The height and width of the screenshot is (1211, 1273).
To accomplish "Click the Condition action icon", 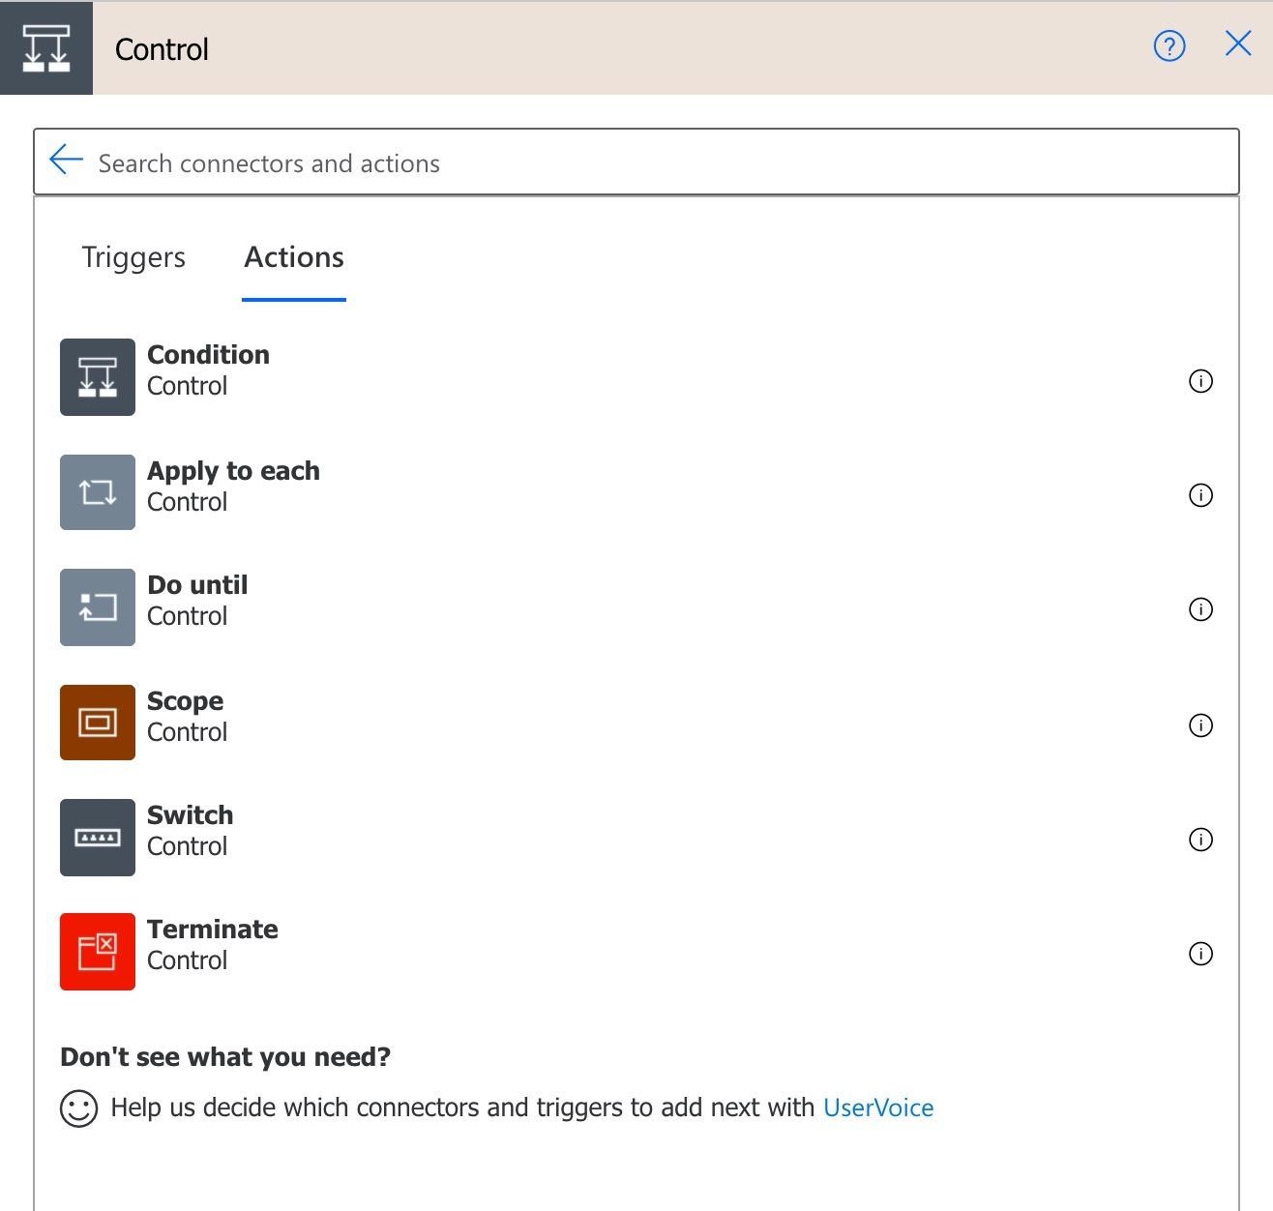I will click(x=98, y=377).
